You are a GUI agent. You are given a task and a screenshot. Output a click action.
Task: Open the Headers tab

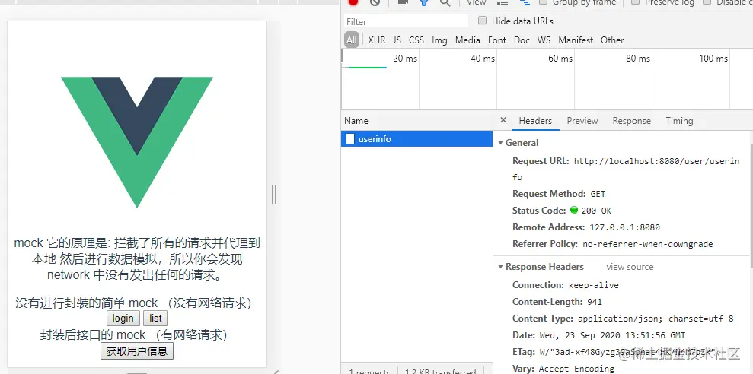(x=535, y=121)
